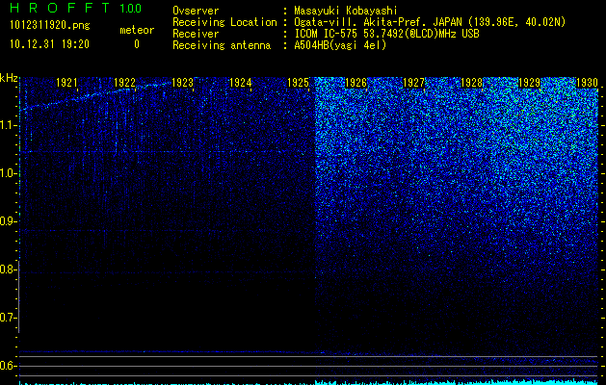Viewport: 606px width, 385px height.
Task: Click the HROFFT 1.0.0 title text
Action: [76, 8]
